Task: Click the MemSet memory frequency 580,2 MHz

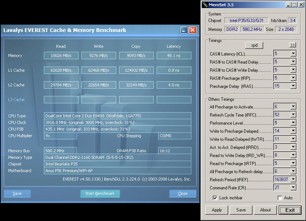Action: click(252, 29)
